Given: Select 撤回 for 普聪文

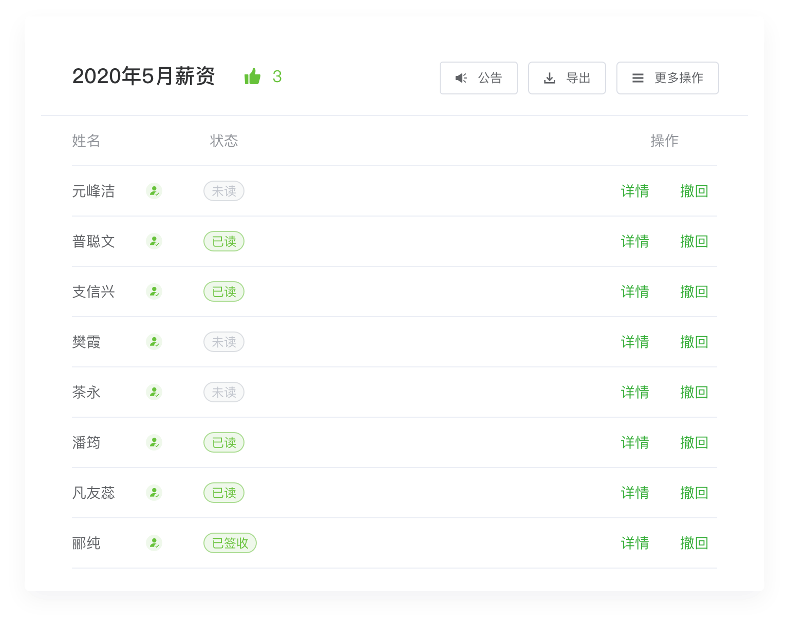Looking at the screenshot, I should tap(694, 241).
